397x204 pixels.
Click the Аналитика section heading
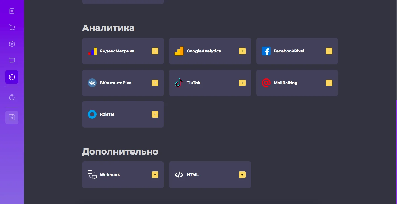click(108, 28)
